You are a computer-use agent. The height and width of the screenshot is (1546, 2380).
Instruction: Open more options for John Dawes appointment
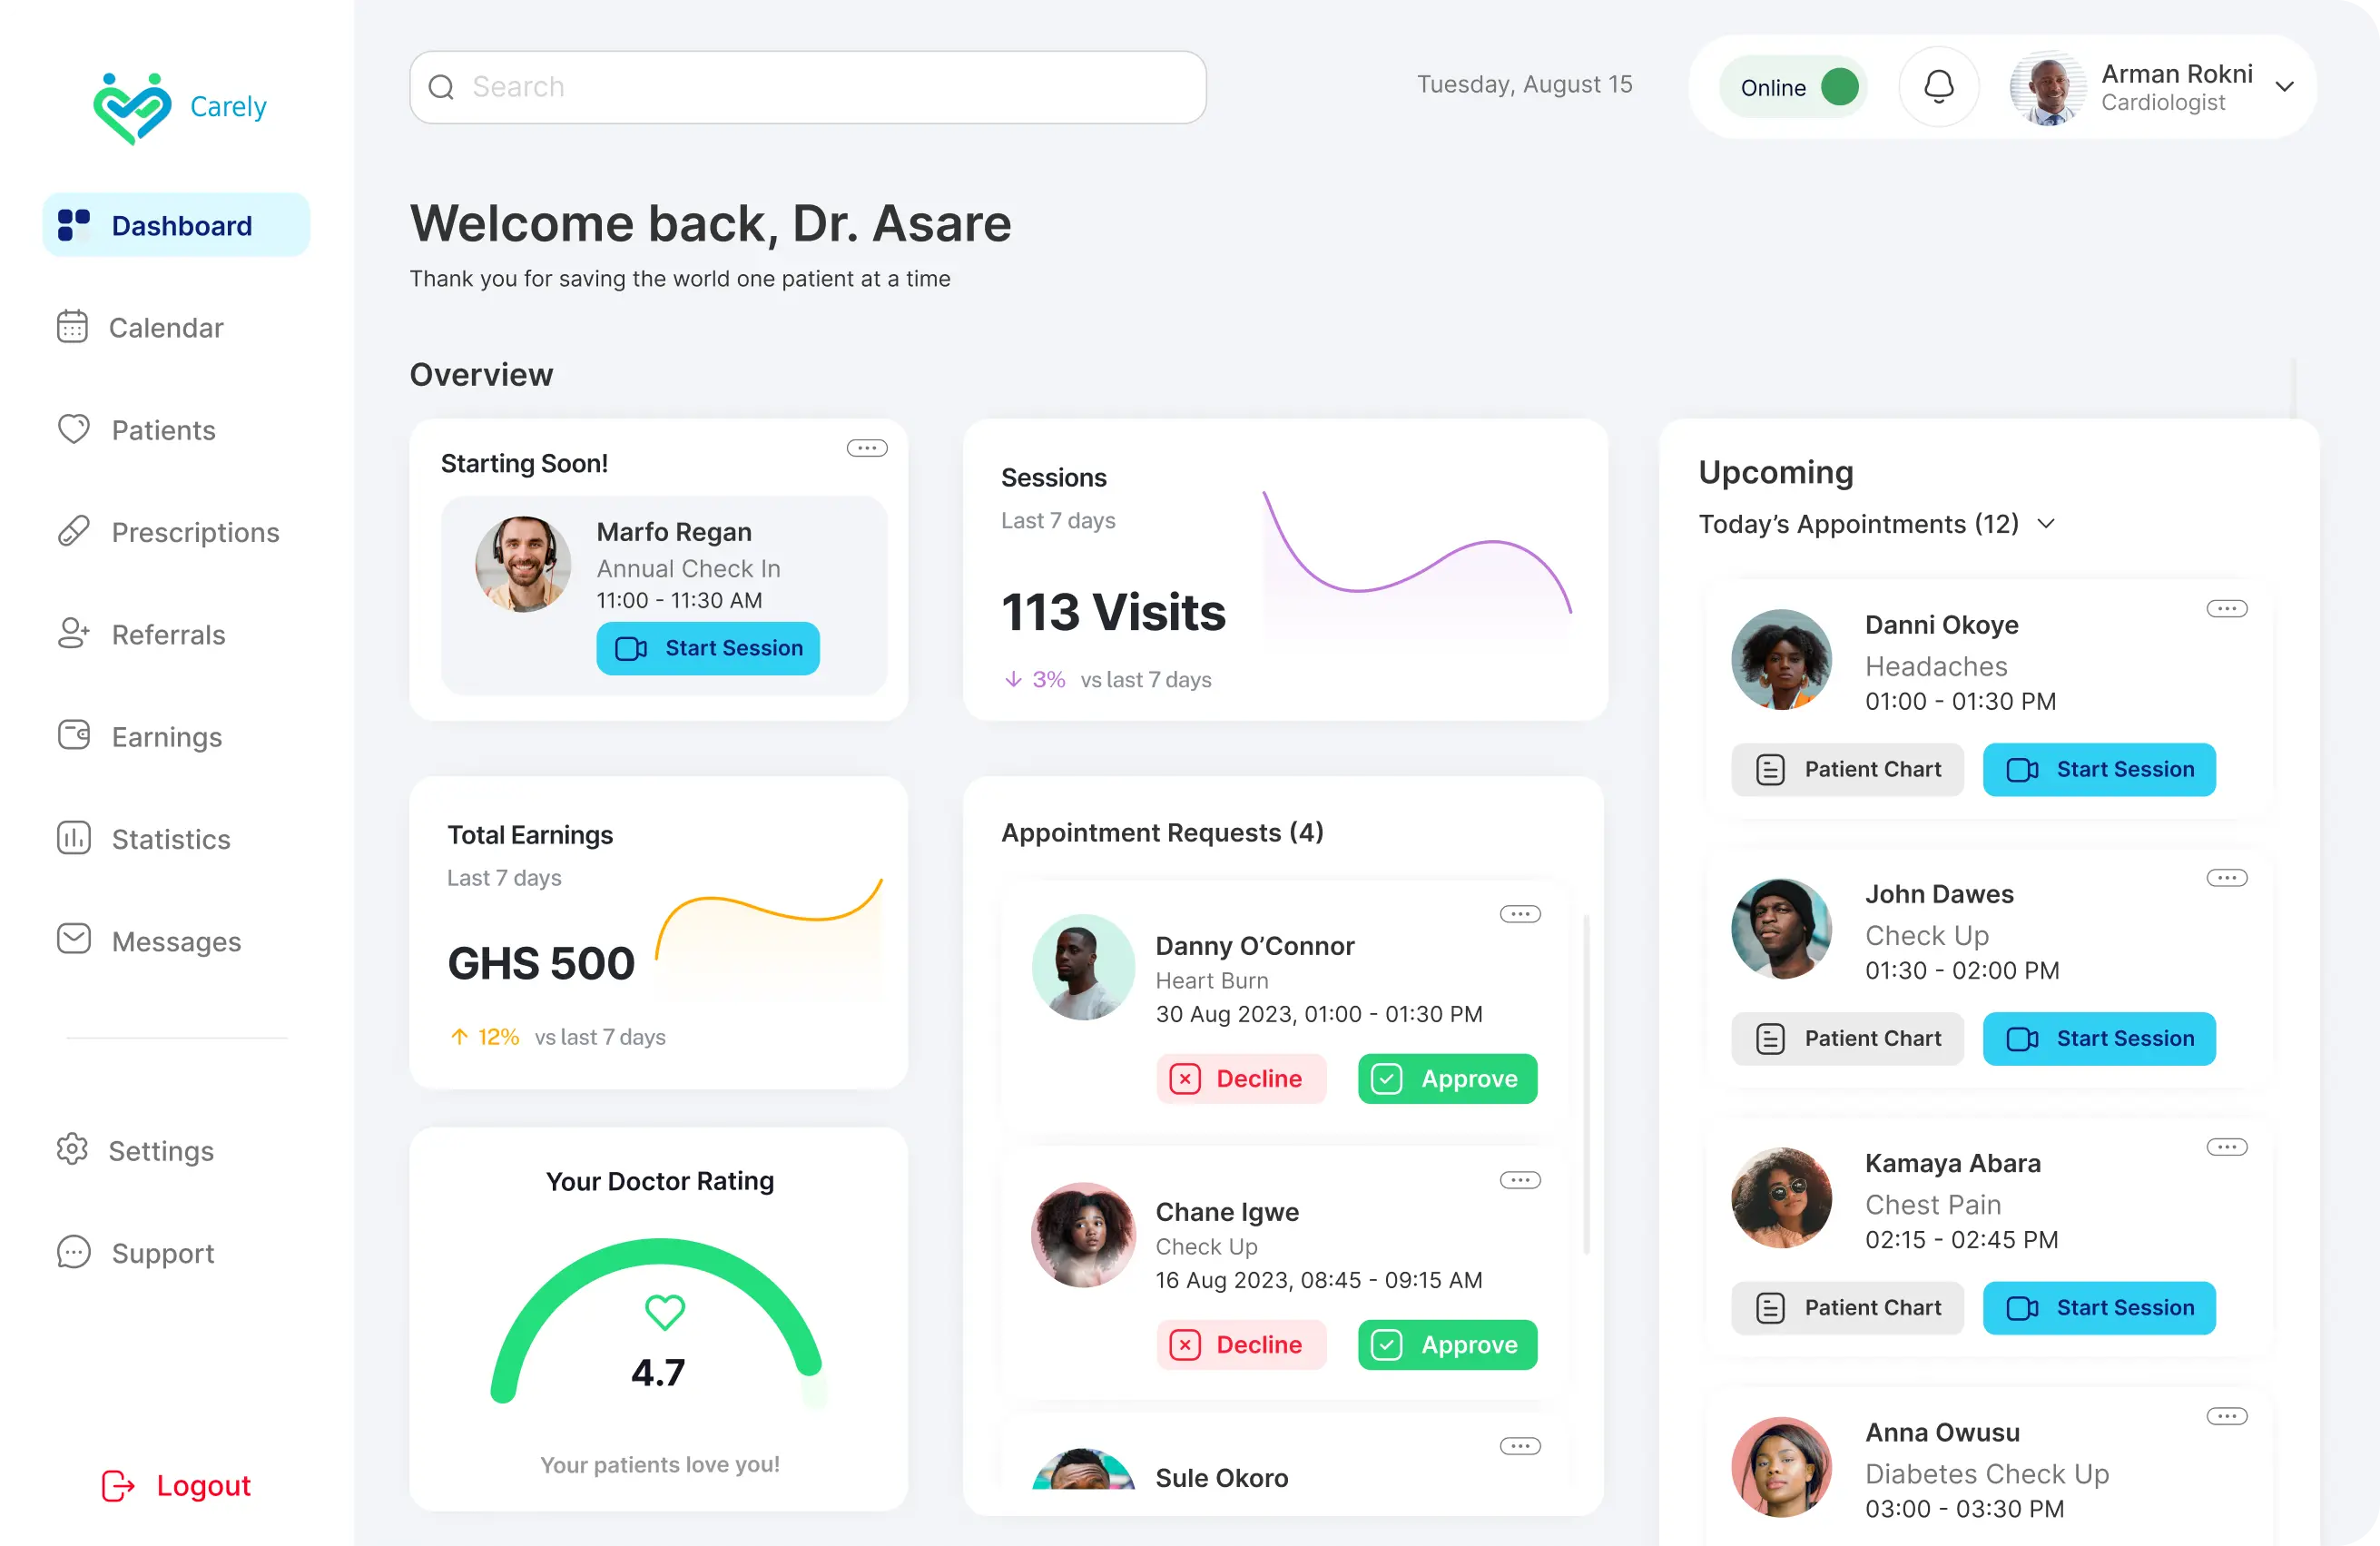pos(2226,878)
